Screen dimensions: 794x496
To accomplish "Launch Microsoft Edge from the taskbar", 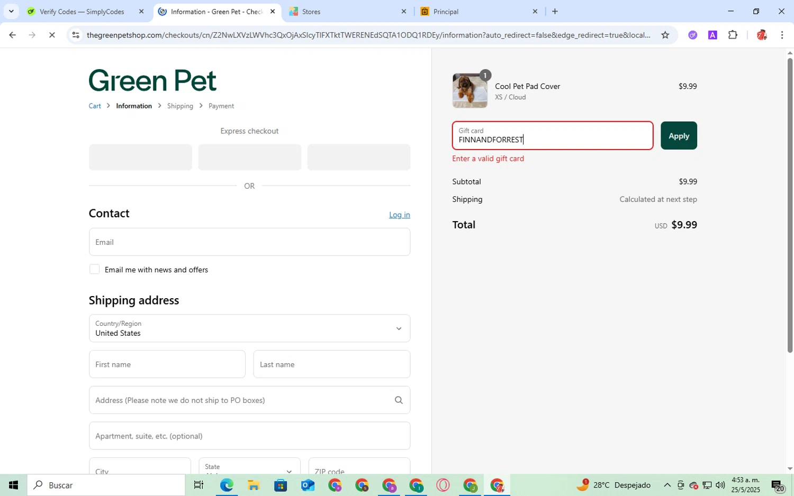I will tap(227, 485).
